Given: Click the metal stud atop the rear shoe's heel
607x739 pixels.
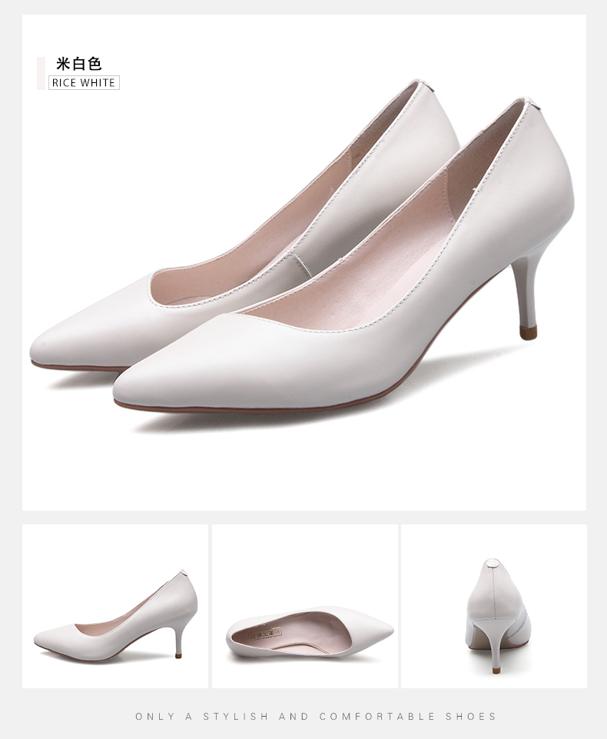Looking at the screenshot, I should click(418, 81).
